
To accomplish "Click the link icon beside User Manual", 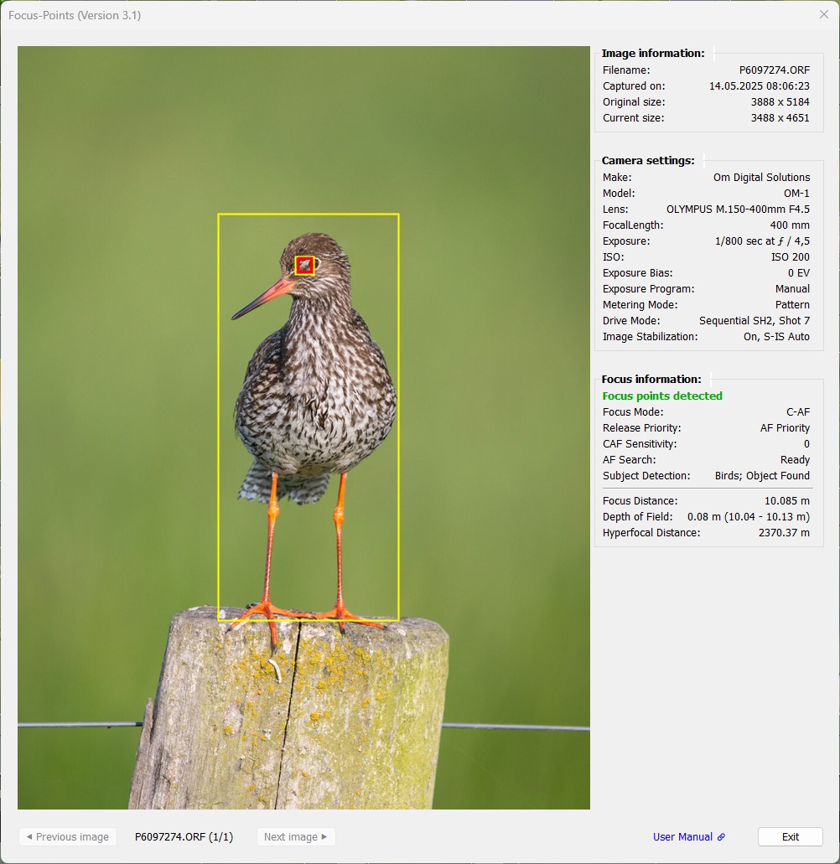I will point(721,837).
